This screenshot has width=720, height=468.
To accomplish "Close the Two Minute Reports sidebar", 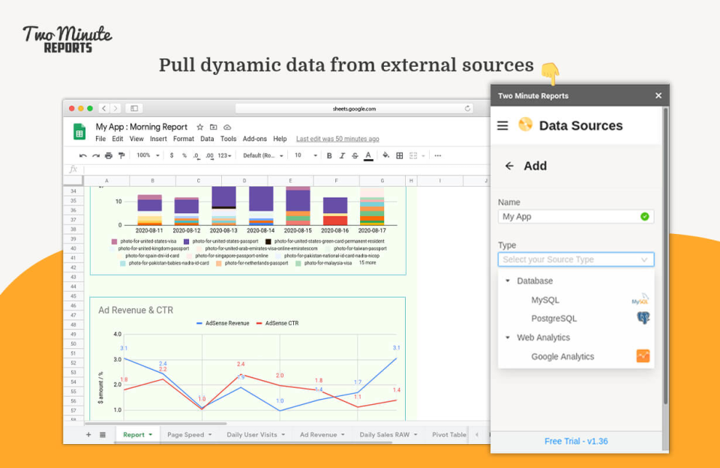I will point(658,95).
